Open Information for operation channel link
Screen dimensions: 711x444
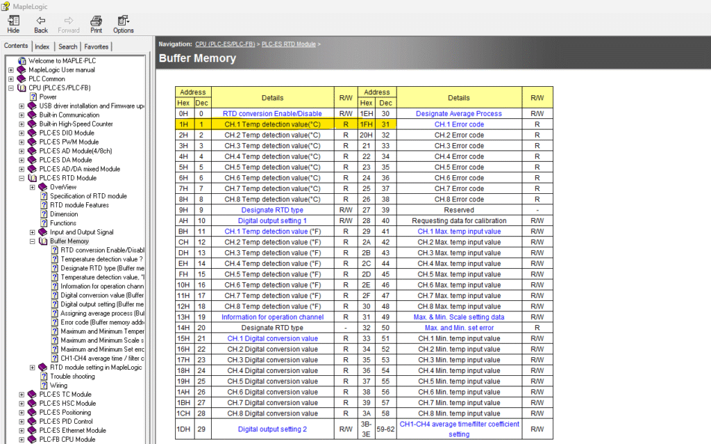pos(272,317)
